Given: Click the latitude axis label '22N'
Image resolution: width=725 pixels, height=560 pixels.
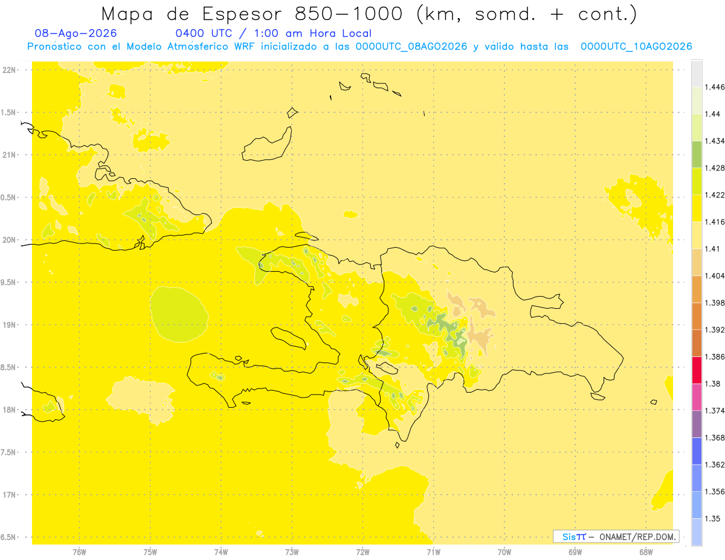Looking at the screenshot, I should (8, 70).
